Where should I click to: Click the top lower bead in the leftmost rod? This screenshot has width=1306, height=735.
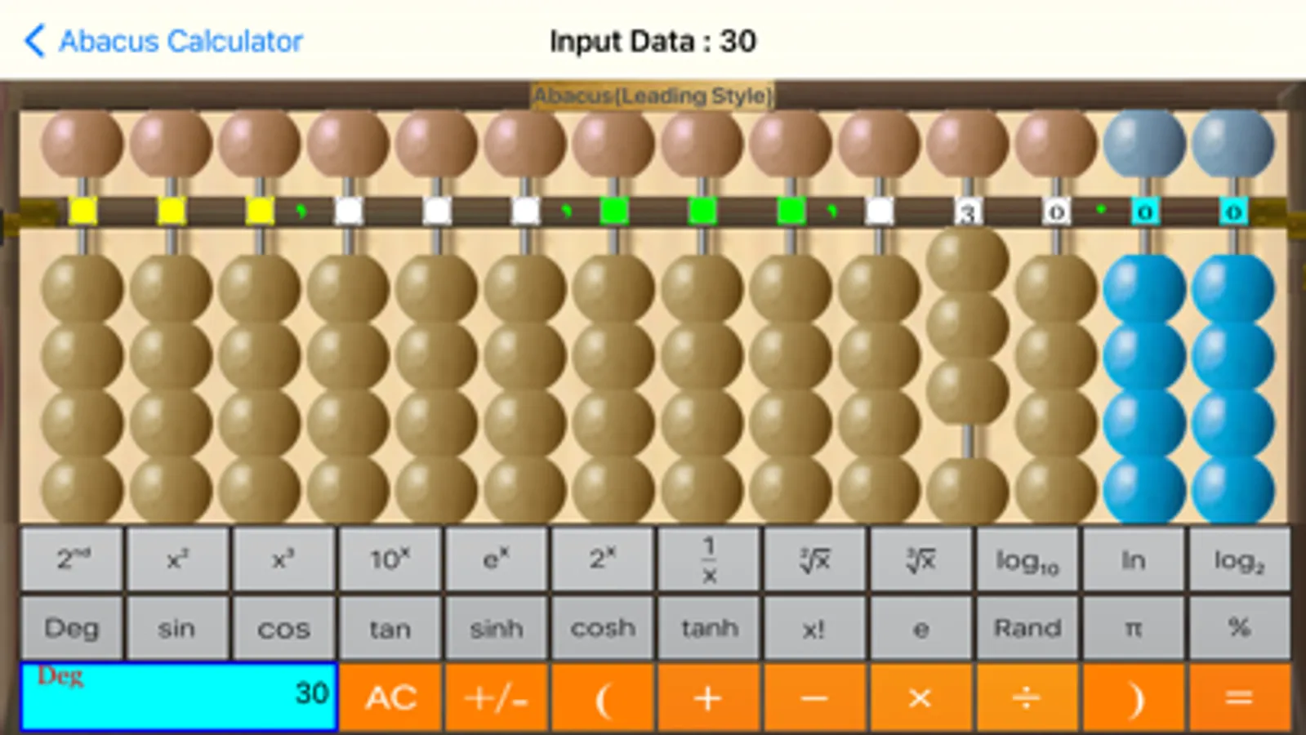point(82,287)
